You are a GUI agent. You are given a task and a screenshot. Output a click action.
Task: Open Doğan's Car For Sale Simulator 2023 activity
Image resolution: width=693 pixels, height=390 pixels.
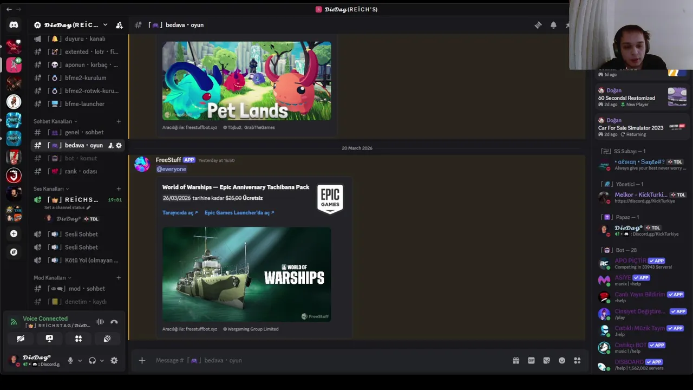point(643,127)
